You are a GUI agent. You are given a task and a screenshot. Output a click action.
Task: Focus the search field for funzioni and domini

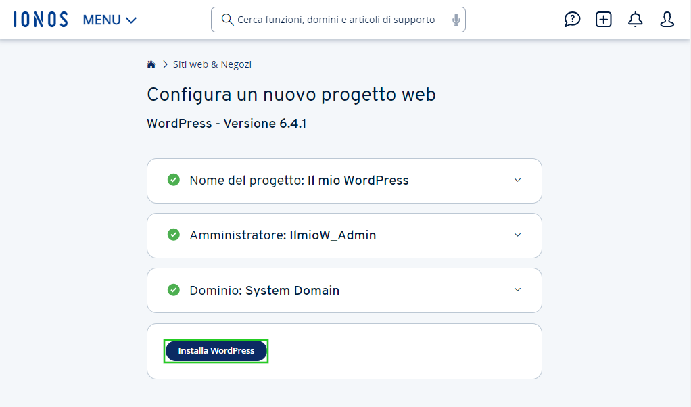(x=338, y=20)
